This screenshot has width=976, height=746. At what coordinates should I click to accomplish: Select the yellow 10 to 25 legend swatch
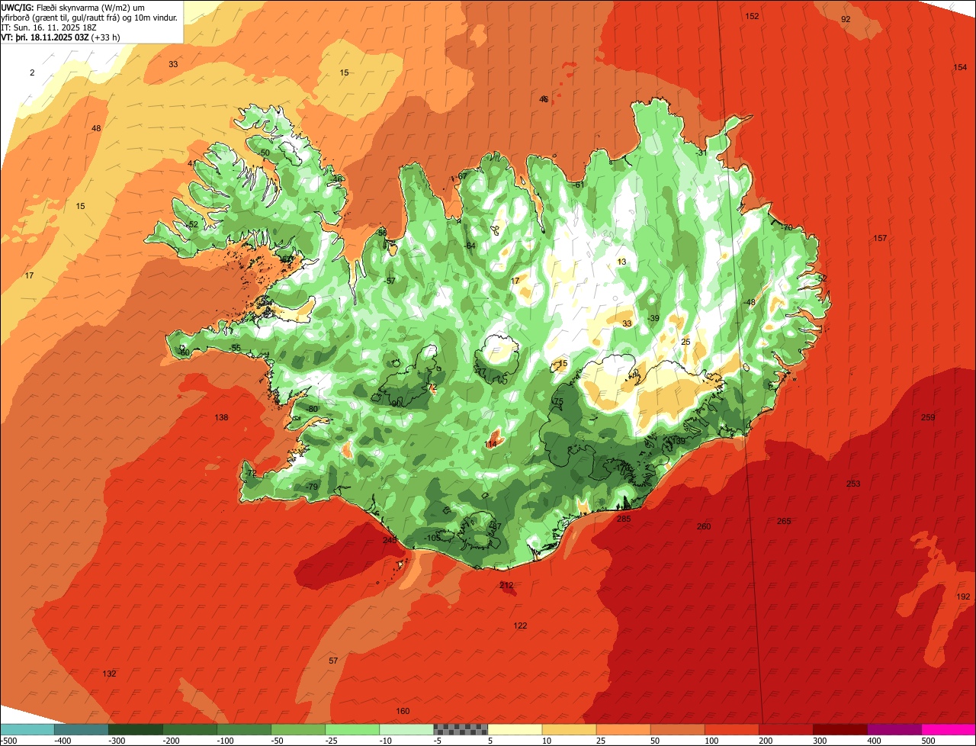pyautogui.click(x=569, y=729)
